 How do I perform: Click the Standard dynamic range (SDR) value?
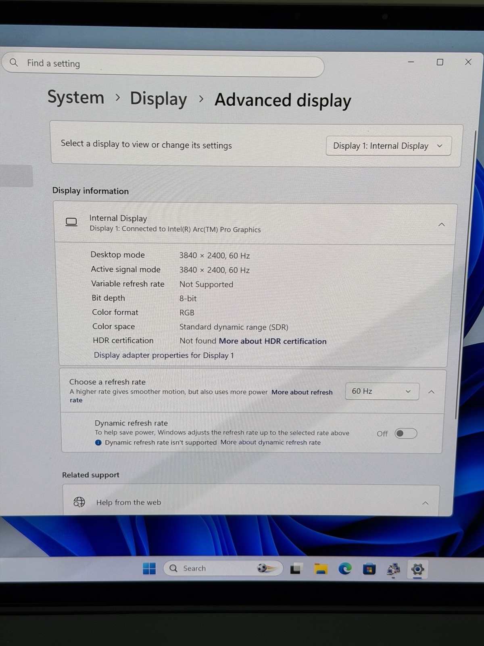tap(234, 327)
